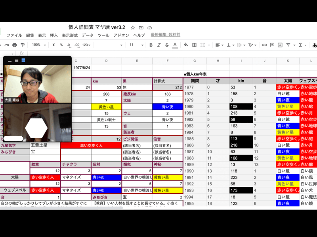
Task: Open the 100% zoom dropdown
Action: [x=38, y=45]
